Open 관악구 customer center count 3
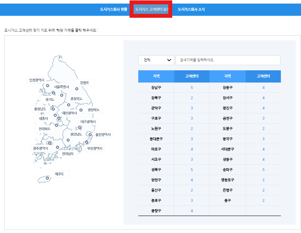 tap(192, 108)
